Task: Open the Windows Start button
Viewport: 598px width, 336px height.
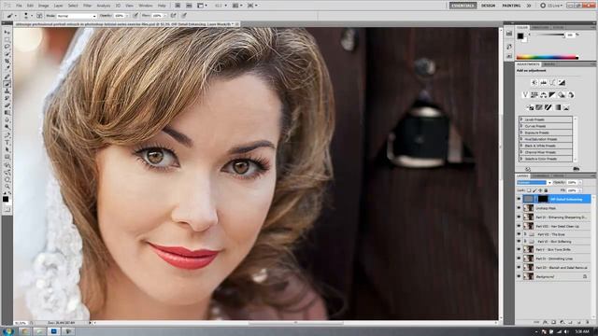Action: click(x=7, y=331)
